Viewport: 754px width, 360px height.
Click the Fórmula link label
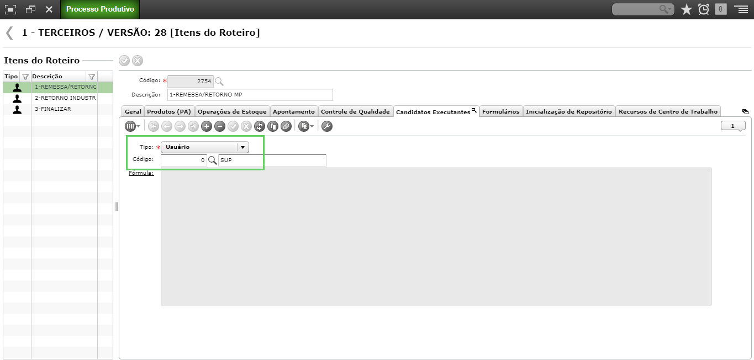[x=141, y=173]
